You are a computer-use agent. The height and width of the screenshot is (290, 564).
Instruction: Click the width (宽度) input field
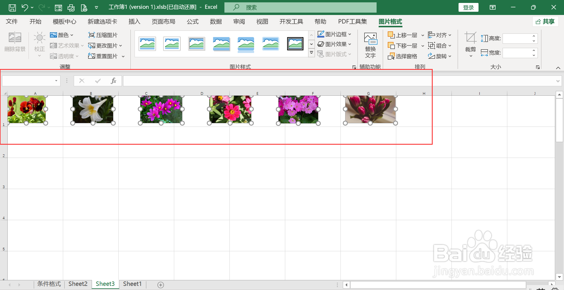pyautogui.click(x=517, y=53)
